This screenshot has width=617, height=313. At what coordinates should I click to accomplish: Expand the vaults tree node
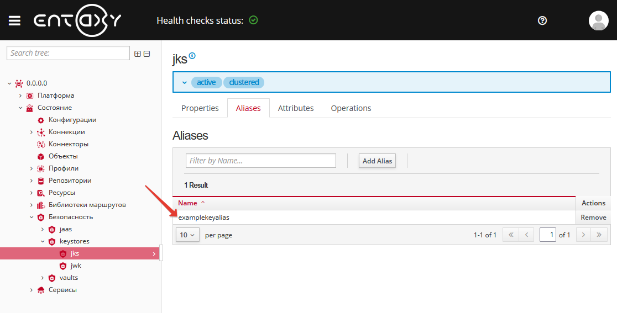[43, 278]
